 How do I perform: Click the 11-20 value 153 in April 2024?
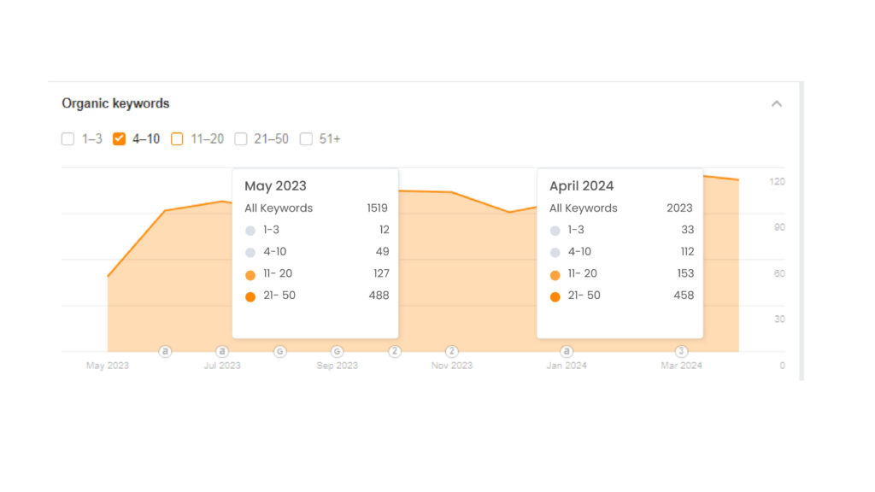[685, 273]
